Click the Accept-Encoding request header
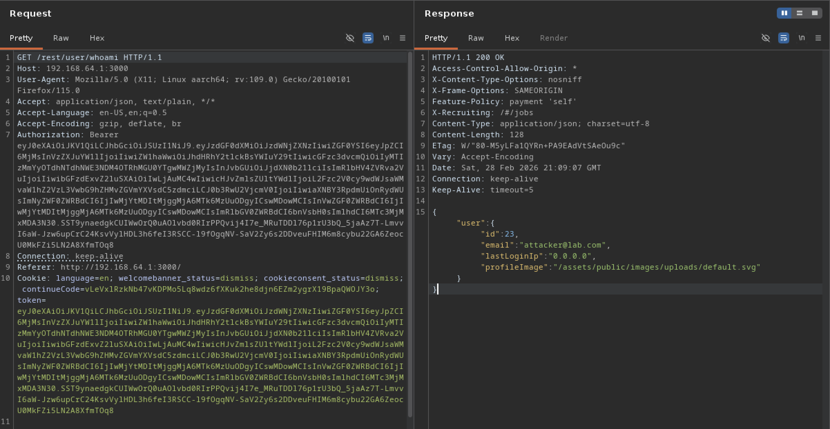 tap(99, 123)
